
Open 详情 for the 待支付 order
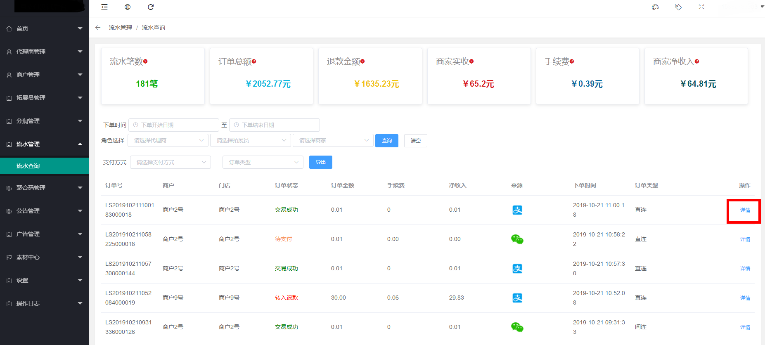tap(745, 239)
